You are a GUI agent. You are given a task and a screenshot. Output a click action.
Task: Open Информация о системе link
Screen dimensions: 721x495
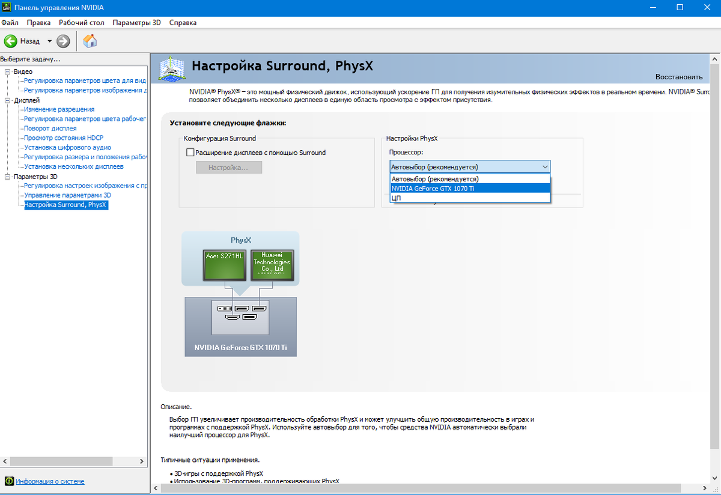tap(50, 481)
